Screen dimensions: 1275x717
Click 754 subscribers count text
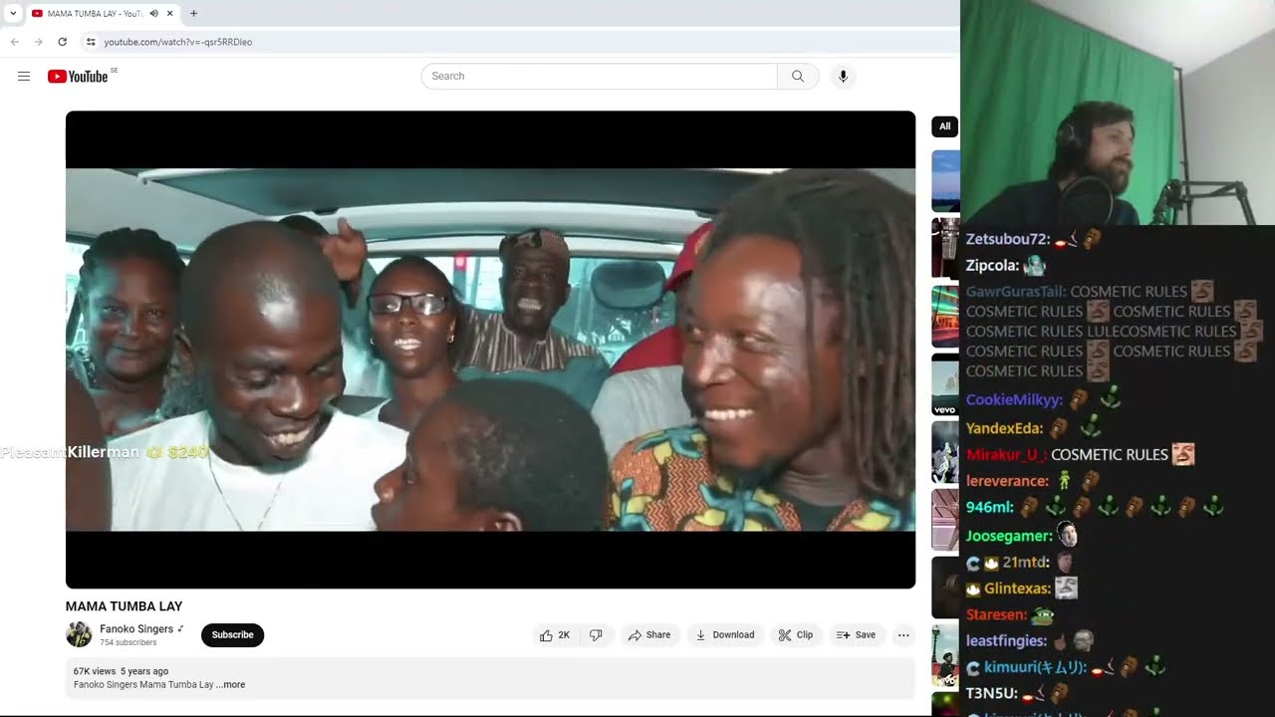127,643
